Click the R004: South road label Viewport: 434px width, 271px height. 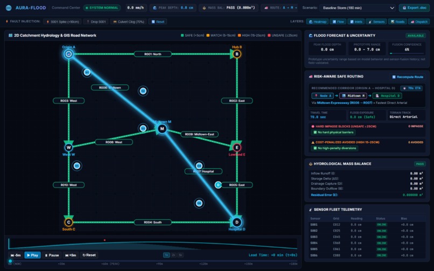click(x=152, y=222)
